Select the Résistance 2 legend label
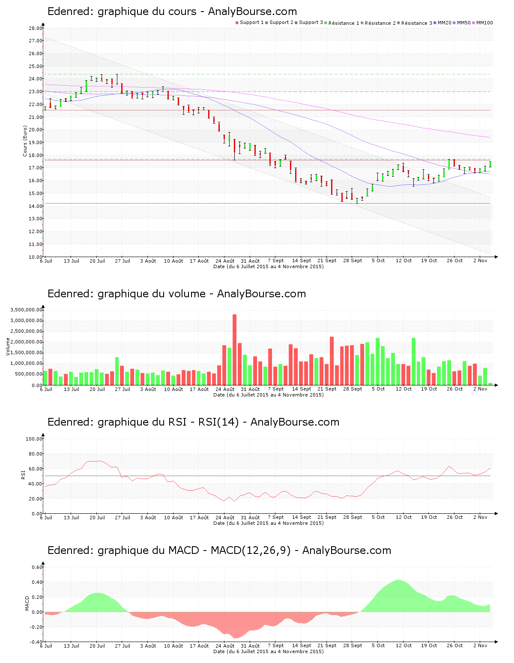The width and height of the screenshot is (514, 663). [x=380, y=23]
